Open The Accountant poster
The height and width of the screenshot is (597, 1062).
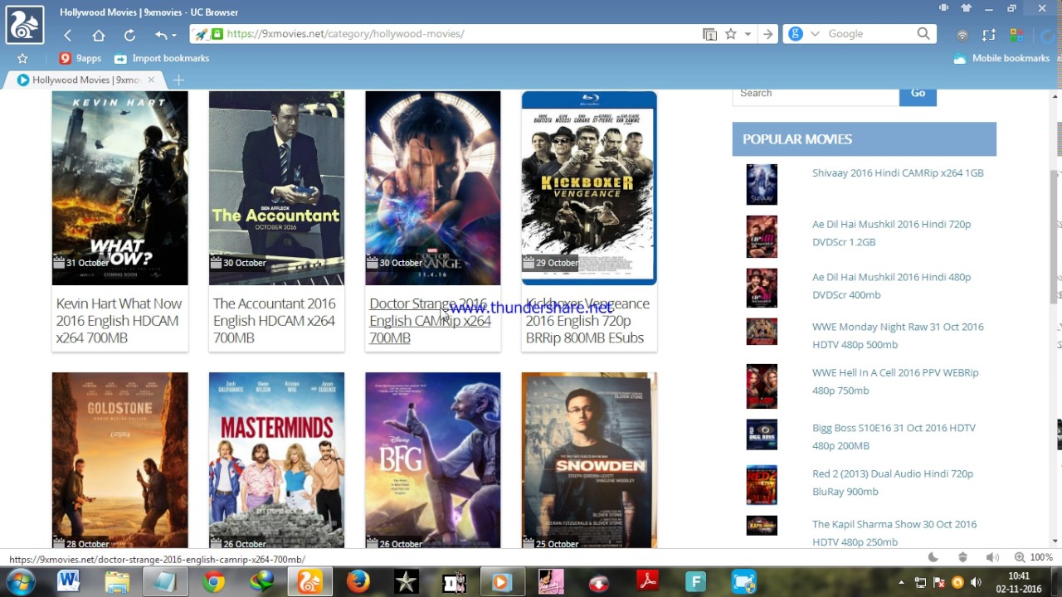[276, 187]
